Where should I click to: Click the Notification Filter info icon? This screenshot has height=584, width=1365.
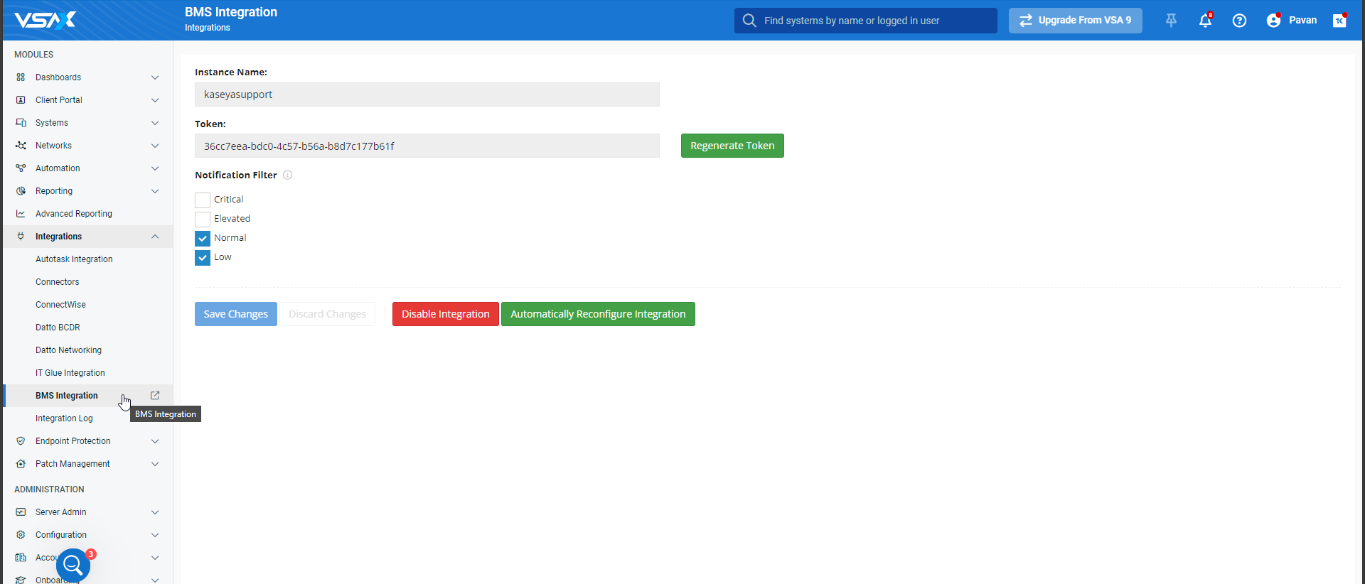point(288,175)
